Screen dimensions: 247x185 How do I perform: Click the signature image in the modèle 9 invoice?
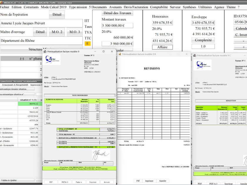[101, 155]
